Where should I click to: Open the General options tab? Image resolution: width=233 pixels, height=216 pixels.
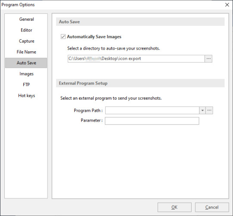point(26,19)
